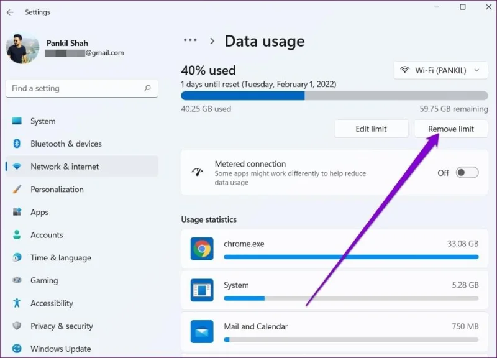
Task: Click the Gaming controller icon
Action: 17,280
